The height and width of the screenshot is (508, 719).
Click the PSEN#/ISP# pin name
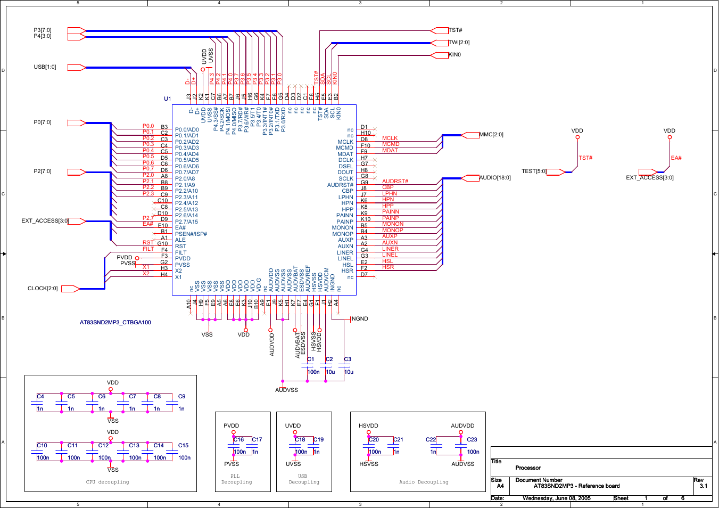pos(191,234)
